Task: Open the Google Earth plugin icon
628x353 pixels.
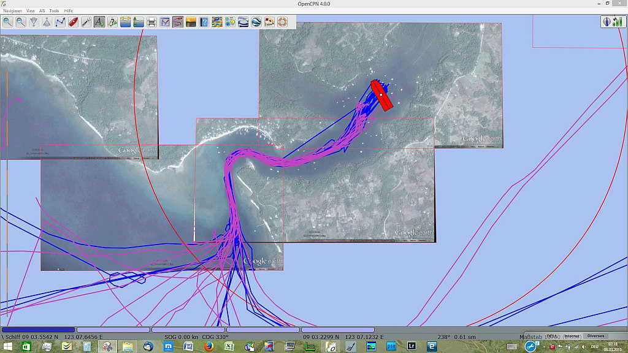Action: (256, 22)
